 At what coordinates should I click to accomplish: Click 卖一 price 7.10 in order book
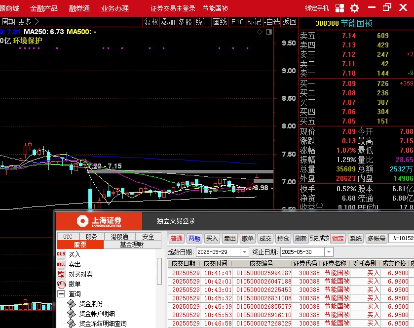click(349, 73)
